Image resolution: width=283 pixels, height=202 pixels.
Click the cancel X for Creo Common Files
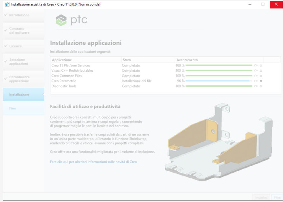click(x=261, y=76)
